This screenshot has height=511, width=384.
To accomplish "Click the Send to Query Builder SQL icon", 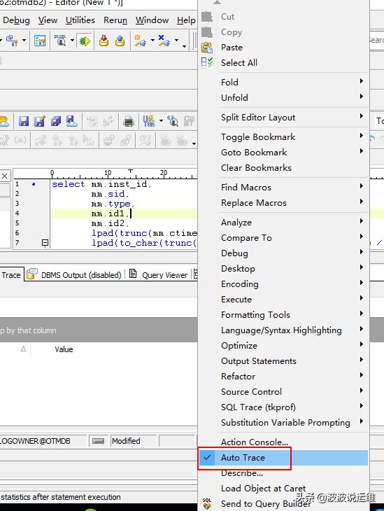I will (207, 503).
